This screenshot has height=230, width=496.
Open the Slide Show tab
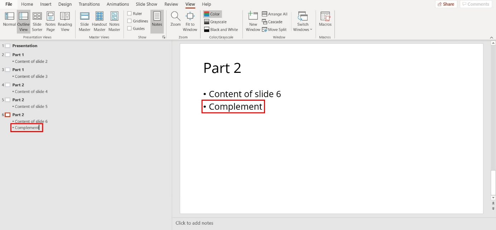(146, 4)
